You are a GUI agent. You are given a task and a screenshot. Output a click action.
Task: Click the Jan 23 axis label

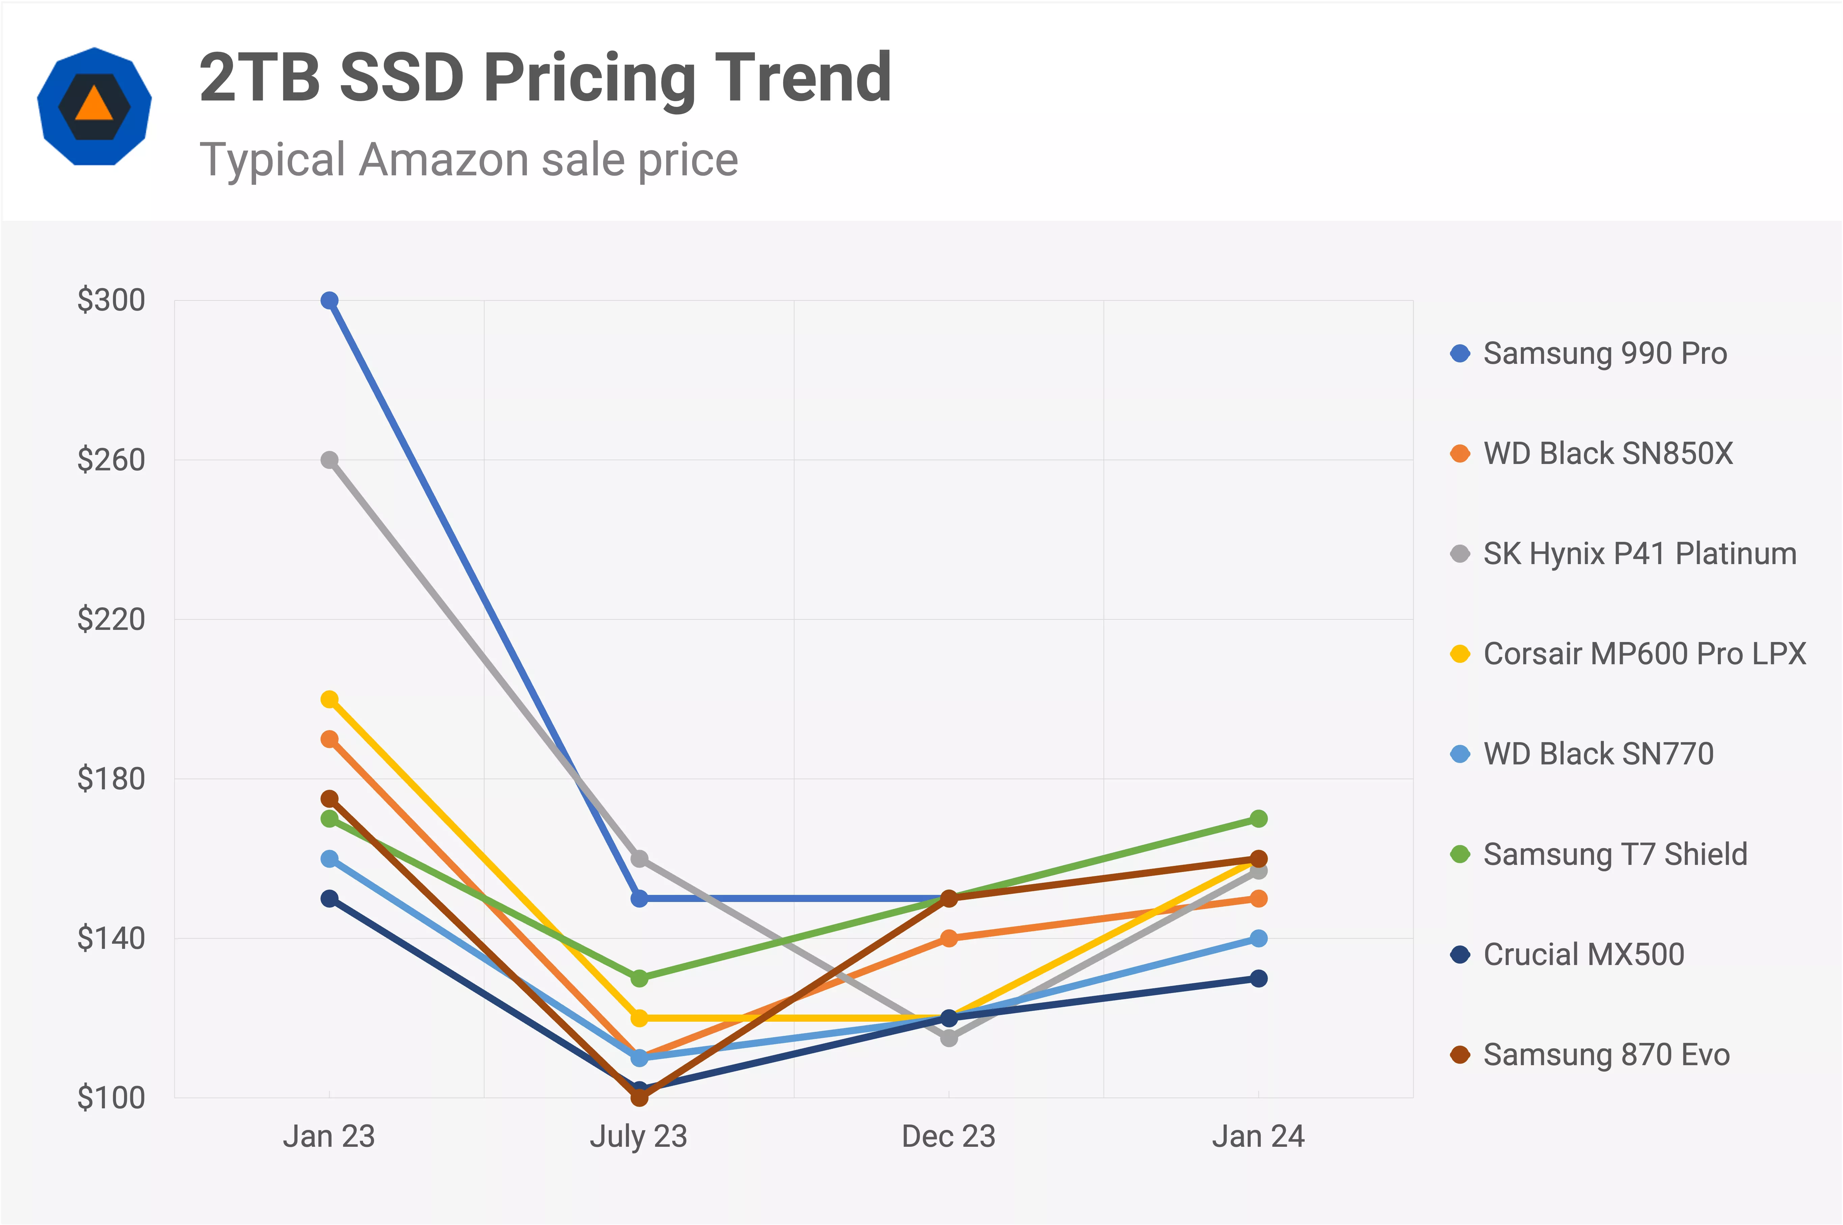(x=329, y=1137)
